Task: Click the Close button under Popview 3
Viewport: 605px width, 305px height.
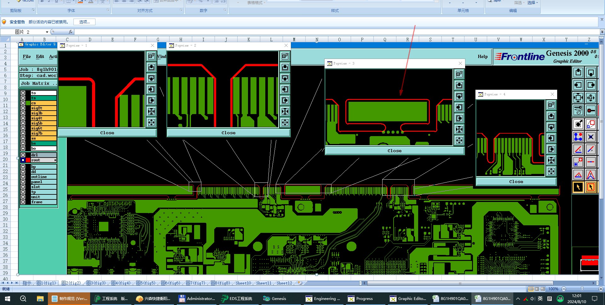Action: click(395, 151)
